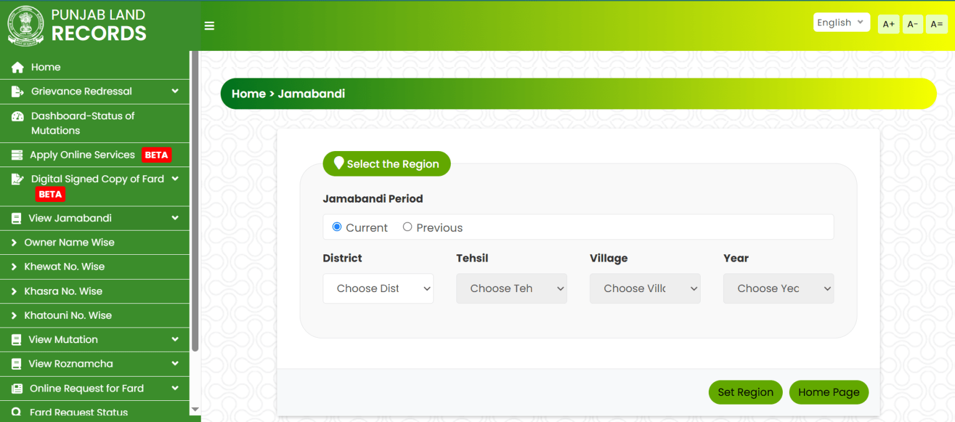The width and height of the screenshot is (955, 422).
Task: Open the District dropdown
Action: 377,288
